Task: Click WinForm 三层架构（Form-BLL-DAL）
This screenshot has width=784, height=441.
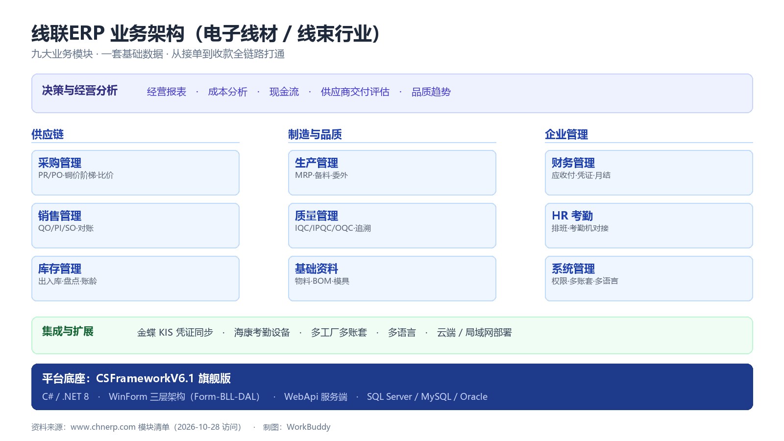Action: pyautogui.click(x=187, y=396)
